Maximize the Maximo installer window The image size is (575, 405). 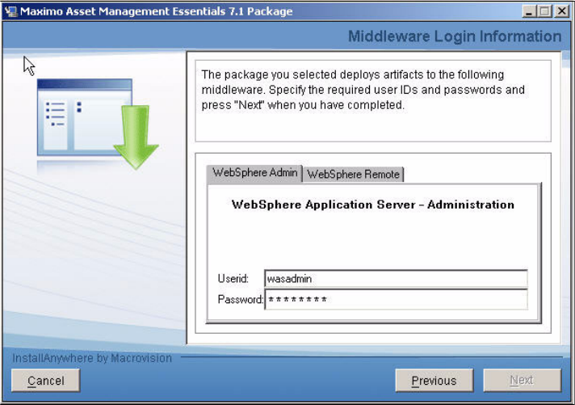544,11
